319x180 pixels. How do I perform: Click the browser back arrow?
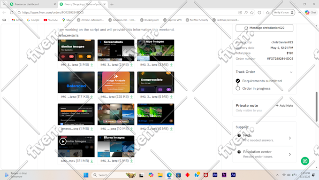4,12
